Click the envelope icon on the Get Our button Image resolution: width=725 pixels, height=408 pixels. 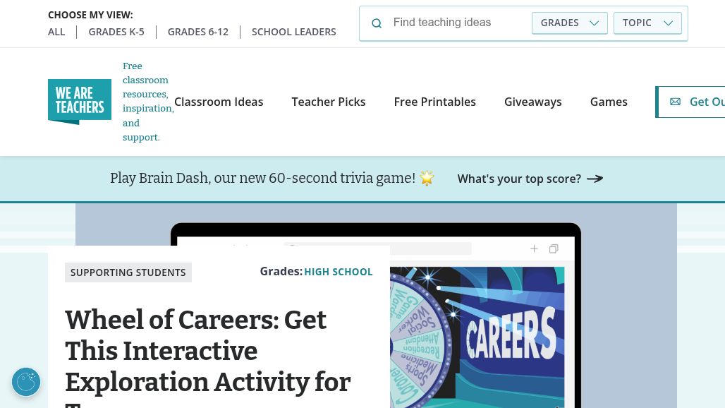(675, 102)
